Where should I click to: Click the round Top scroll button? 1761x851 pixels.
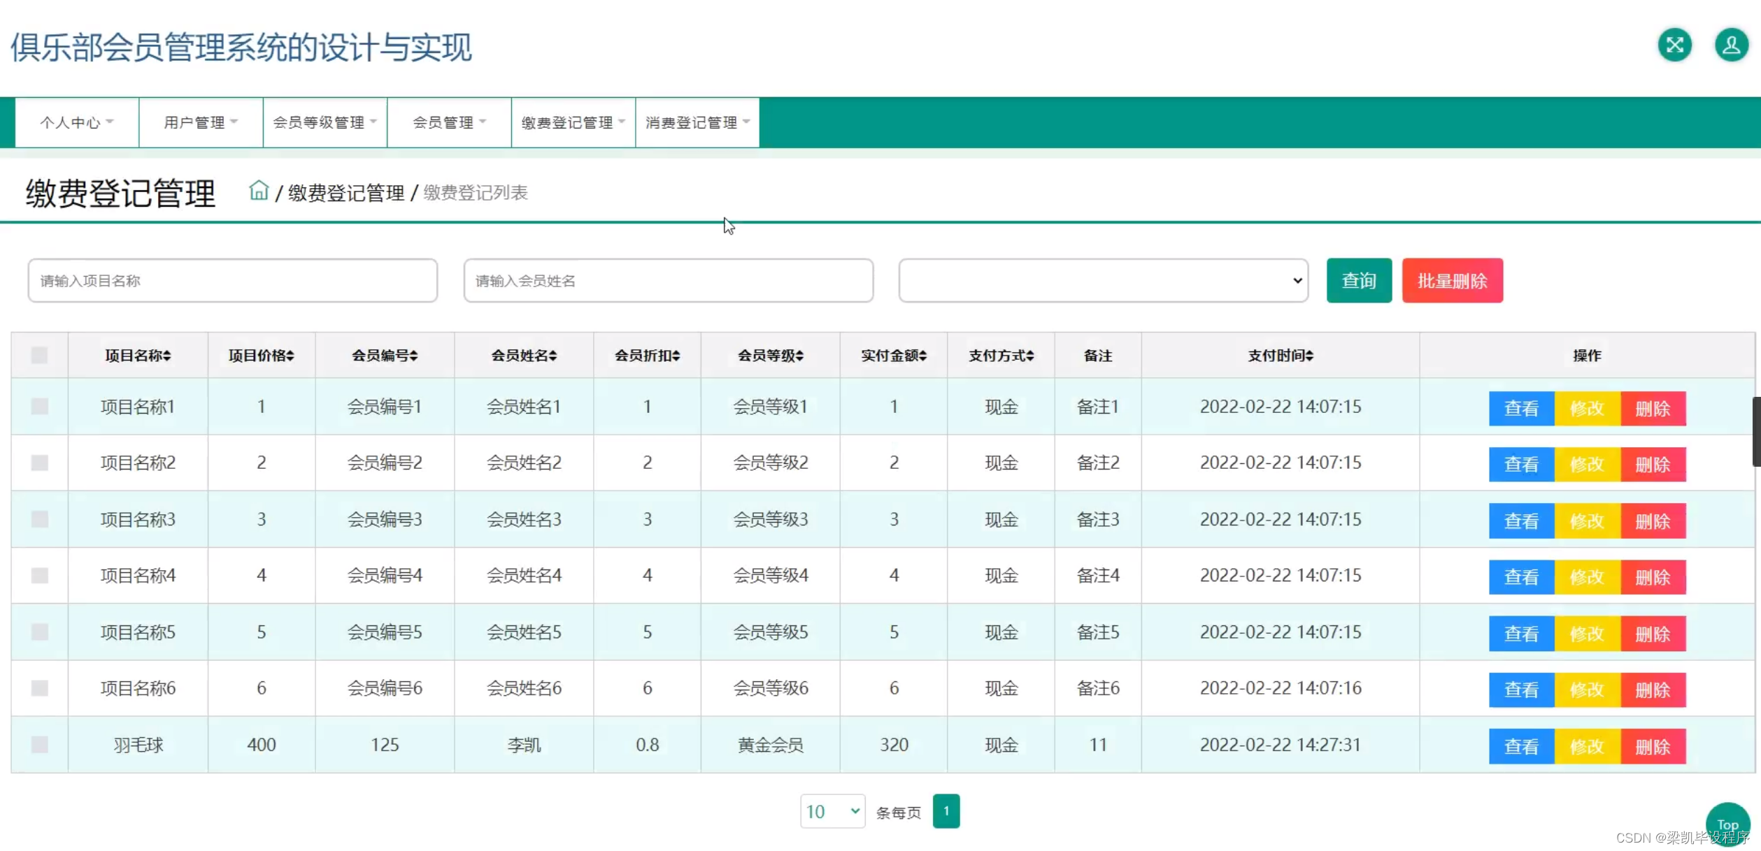[x=1727, y=823]
